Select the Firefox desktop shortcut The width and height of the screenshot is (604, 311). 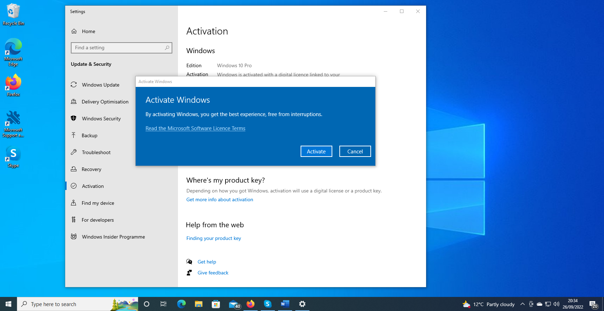pyautogui.click(x=13, y=85)
